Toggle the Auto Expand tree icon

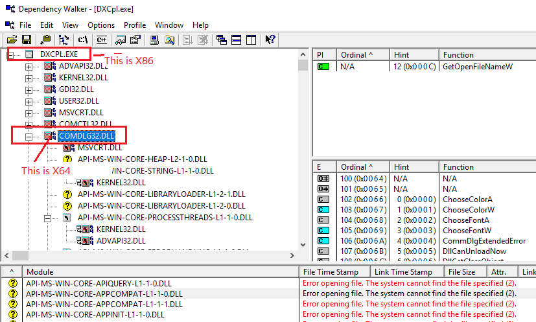click(x=64, y=40)
